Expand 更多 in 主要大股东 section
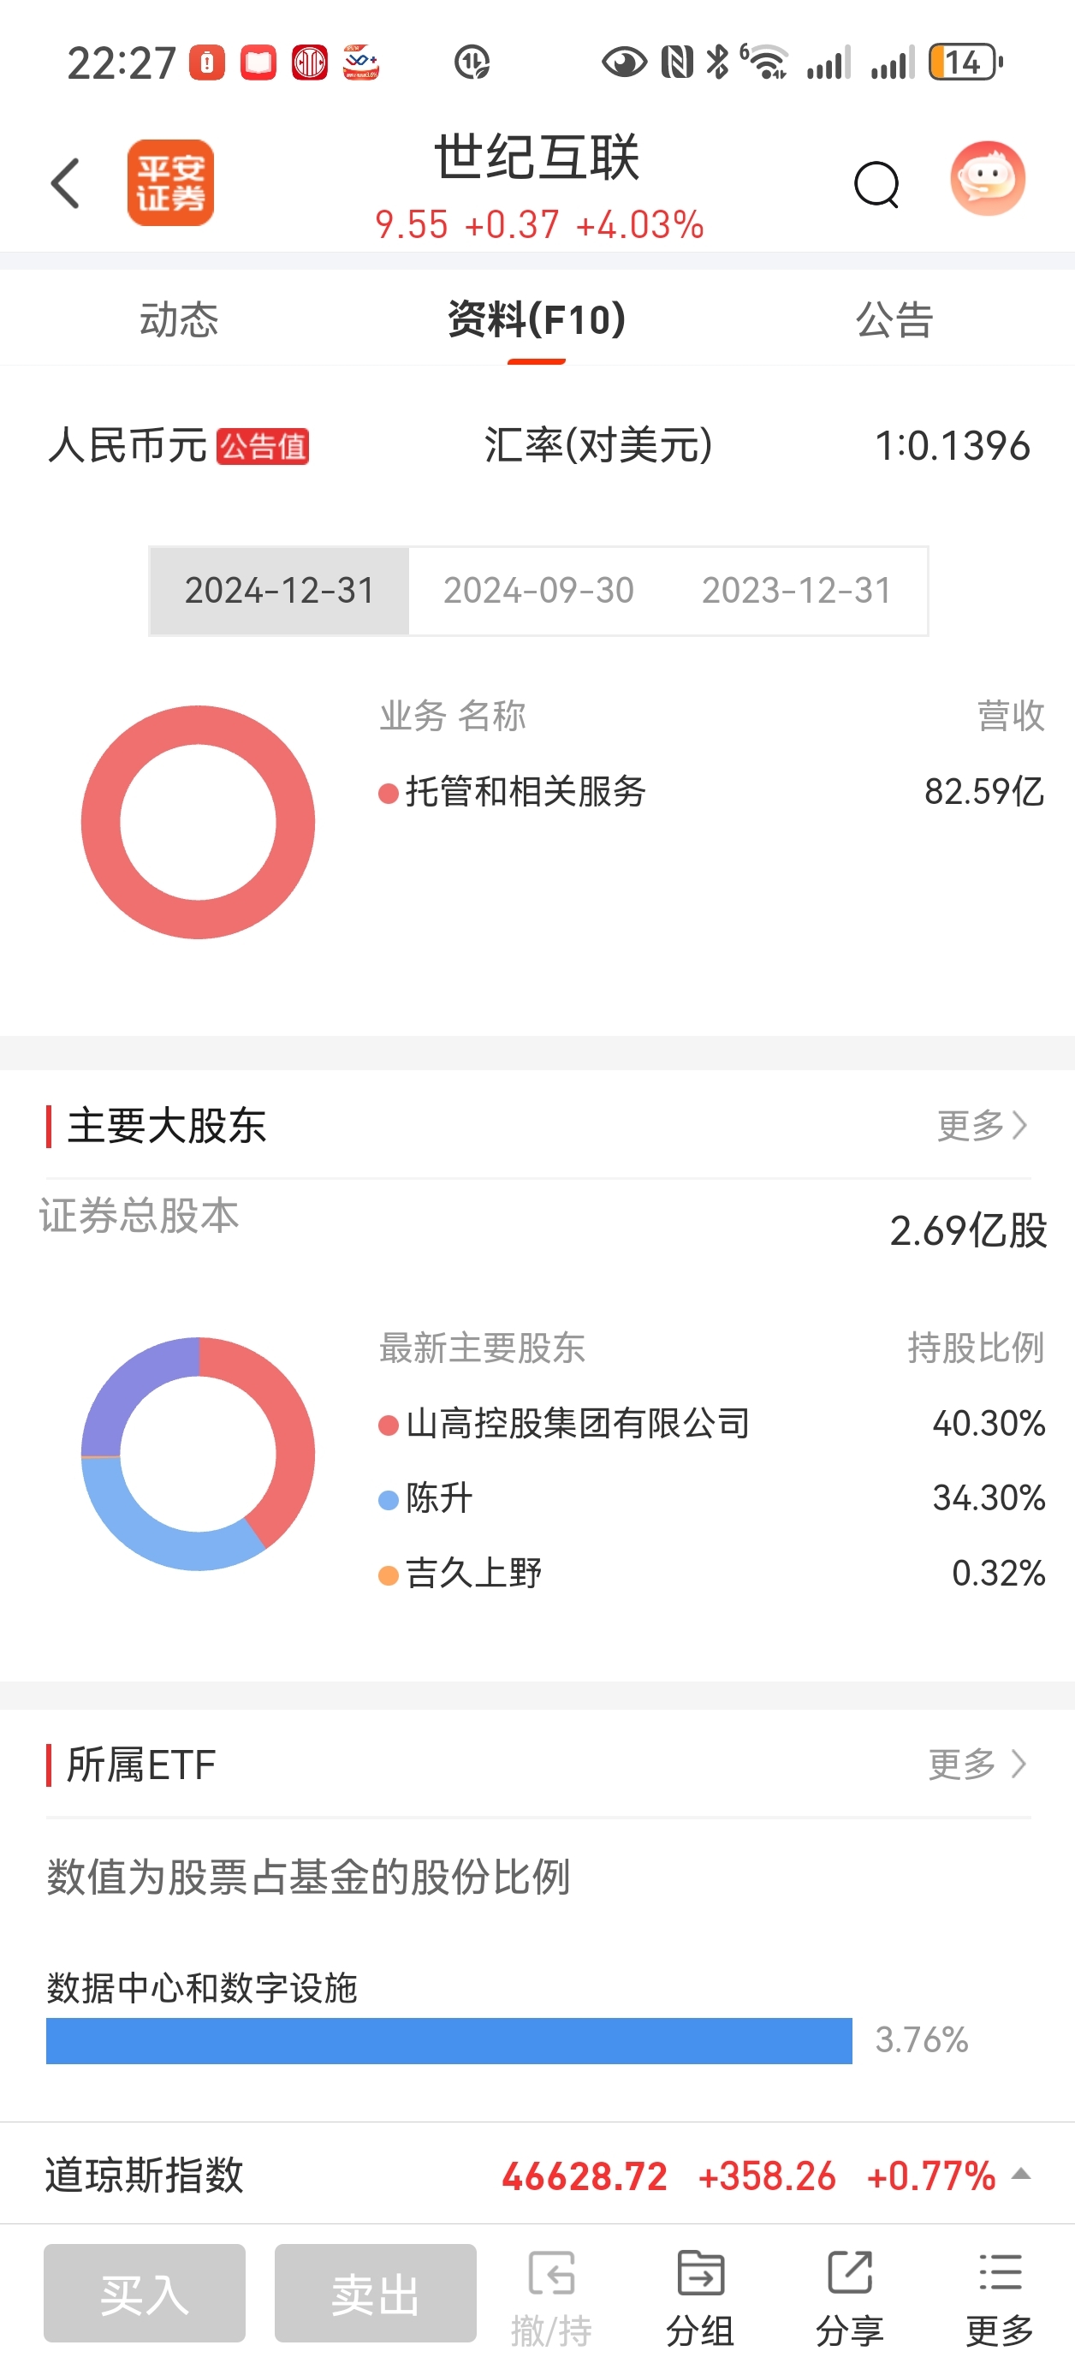 tap(982, 1126)
